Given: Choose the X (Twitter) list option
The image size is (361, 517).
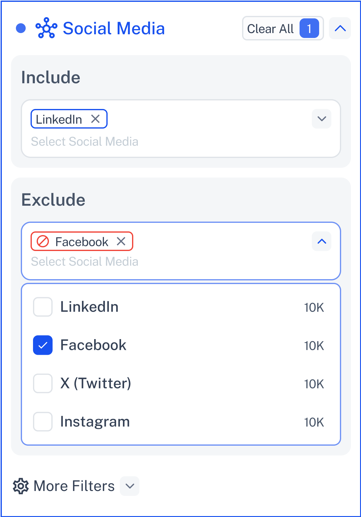Looking at the screenshot, I should pyautogui.click(x=181, y=383).
